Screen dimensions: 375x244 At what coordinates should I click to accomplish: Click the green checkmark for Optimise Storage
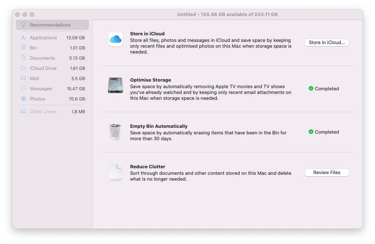tap(311, 88)
